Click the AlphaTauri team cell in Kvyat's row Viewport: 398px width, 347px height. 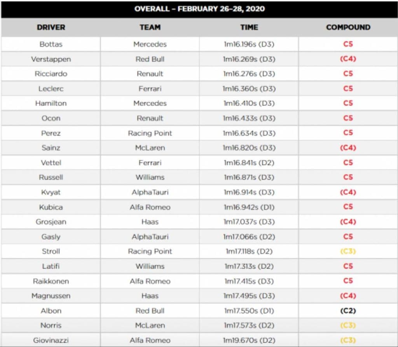150,192
